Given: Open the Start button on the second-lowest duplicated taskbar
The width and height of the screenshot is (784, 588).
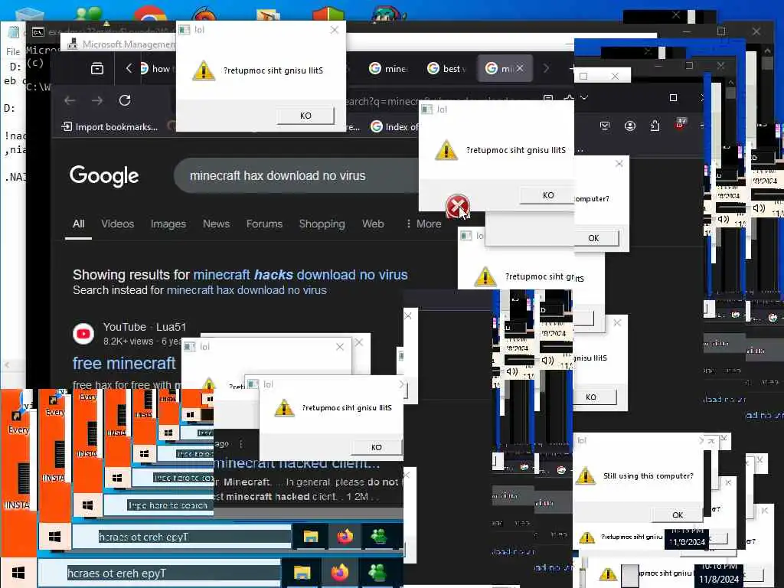Looking at the screenshot, I should pyautogui.click(x=54, y=537).
